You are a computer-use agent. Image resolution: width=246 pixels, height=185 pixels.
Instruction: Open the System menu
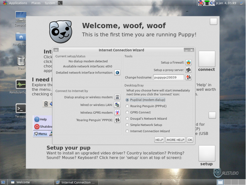50,3
